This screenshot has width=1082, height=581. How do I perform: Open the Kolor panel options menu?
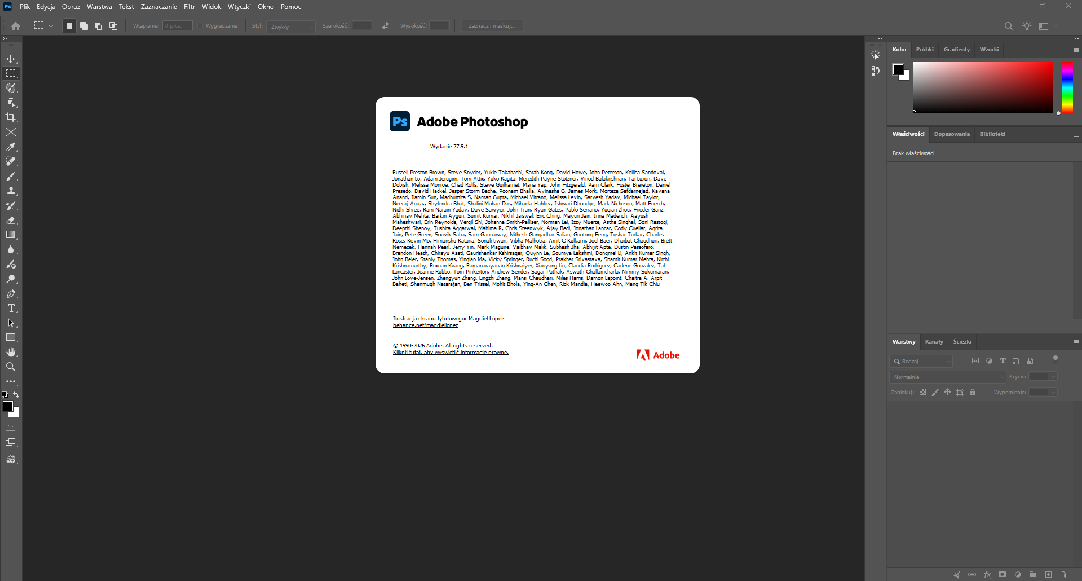1076,50
